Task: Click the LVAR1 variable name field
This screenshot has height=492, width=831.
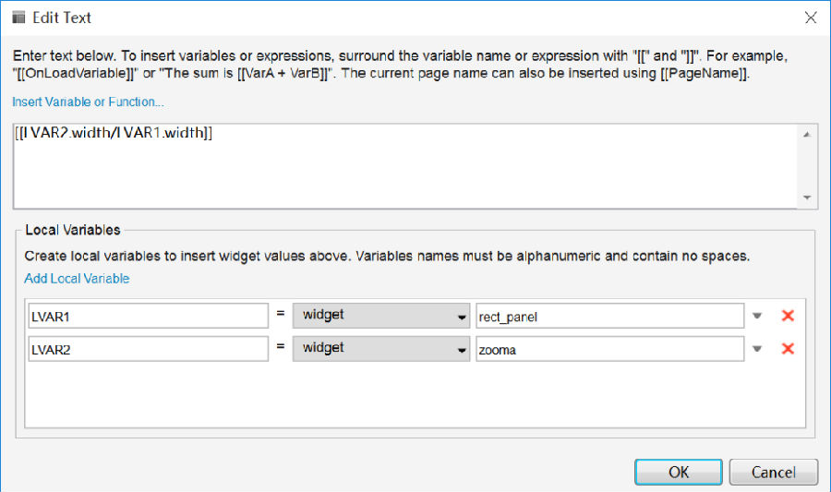Action: click(x=148, y=316)
